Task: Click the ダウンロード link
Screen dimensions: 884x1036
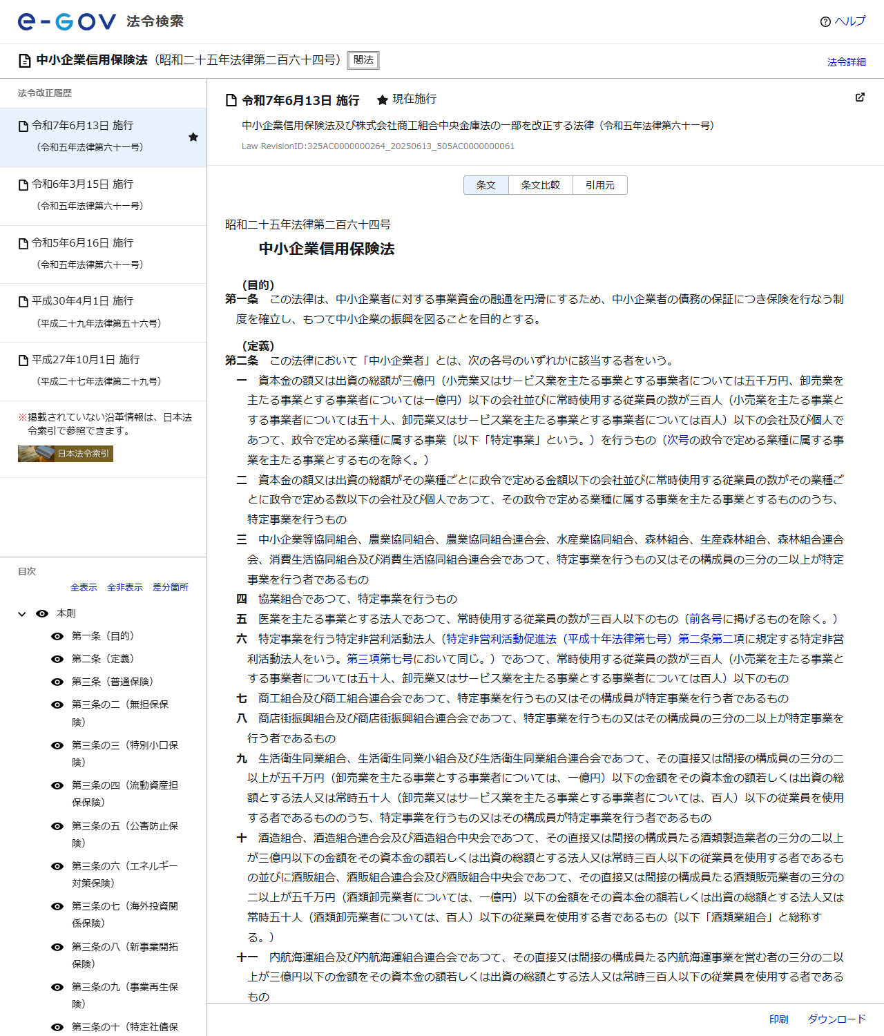Action: (837, 1019)
